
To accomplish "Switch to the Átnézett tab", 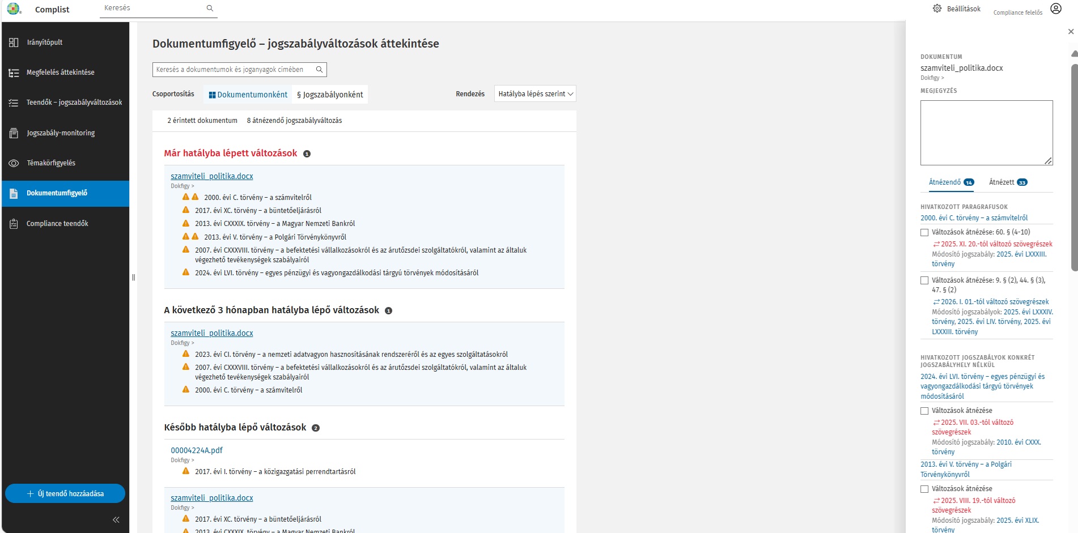I will (1007, 182).
